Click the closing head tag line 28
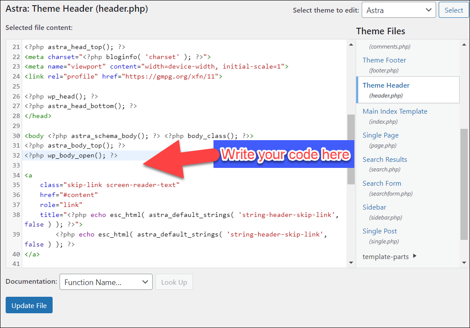The height and width of the screenshot is (328, 470). point(38,116)
